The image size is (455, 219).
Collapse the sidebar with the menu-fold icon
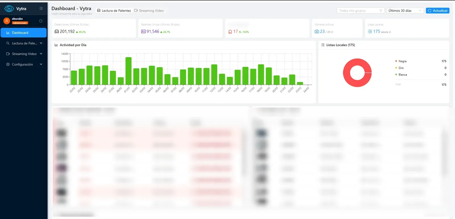(41, 9)
